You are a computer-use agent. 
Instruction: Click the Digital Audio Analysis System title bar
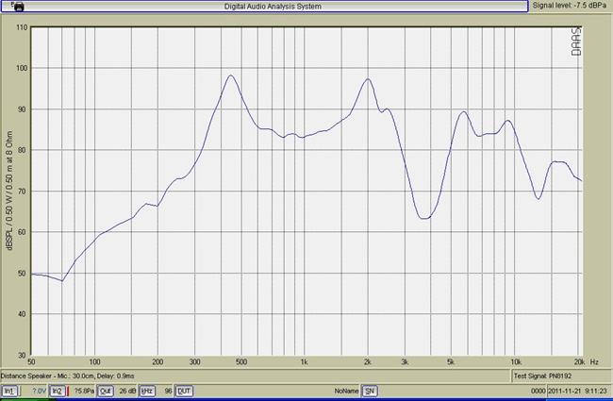[x=272, y=6]
